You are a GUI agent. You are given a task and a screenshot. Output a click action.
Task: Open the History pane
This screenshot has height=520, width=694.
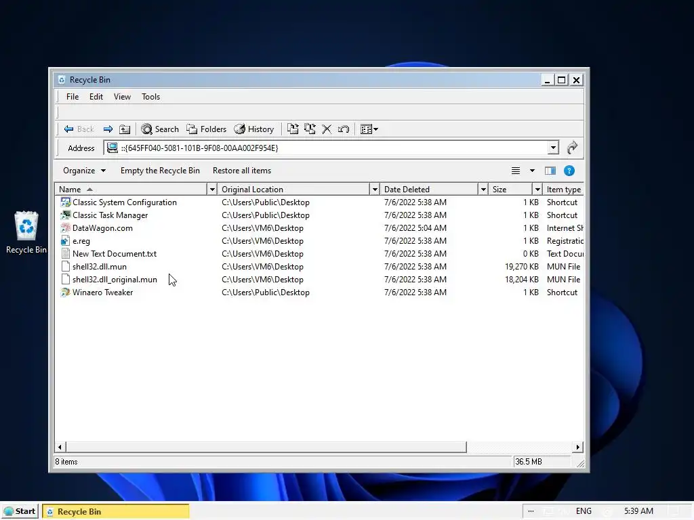click(x=254, y=129)
